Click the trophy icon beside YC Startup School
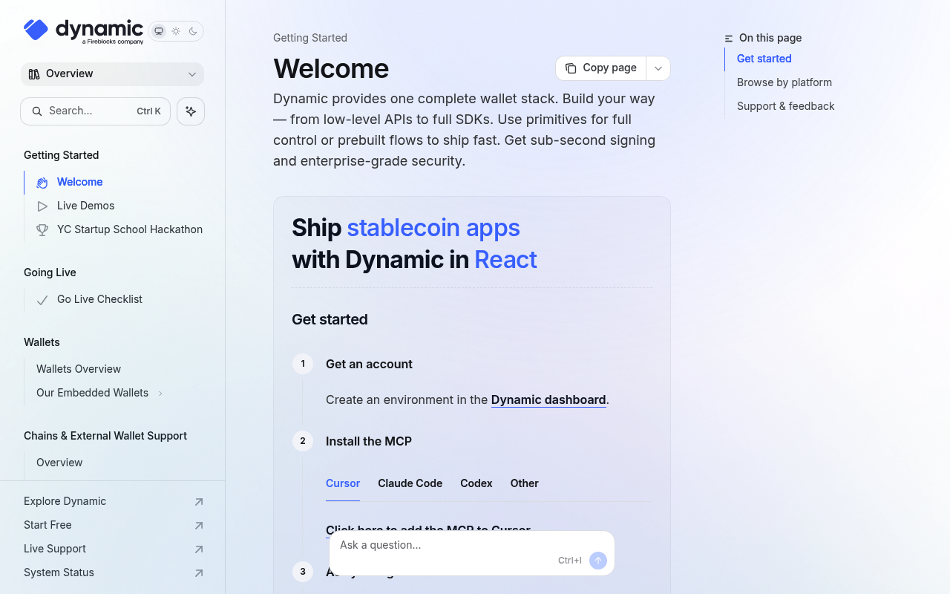 click(x=42, y=230)
